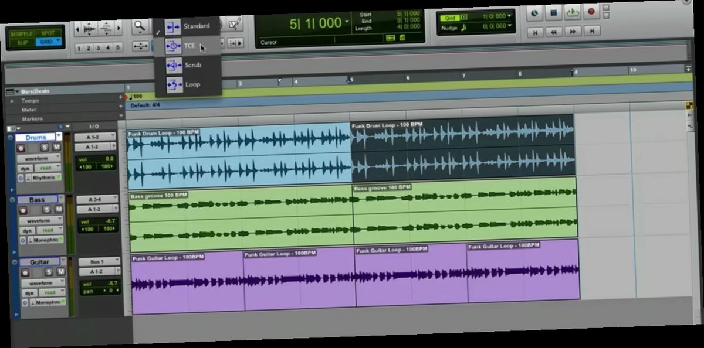Viewport: 704px width, 348px height.
Task: Open the Nudge value dropdown
Action: [509, 25]
